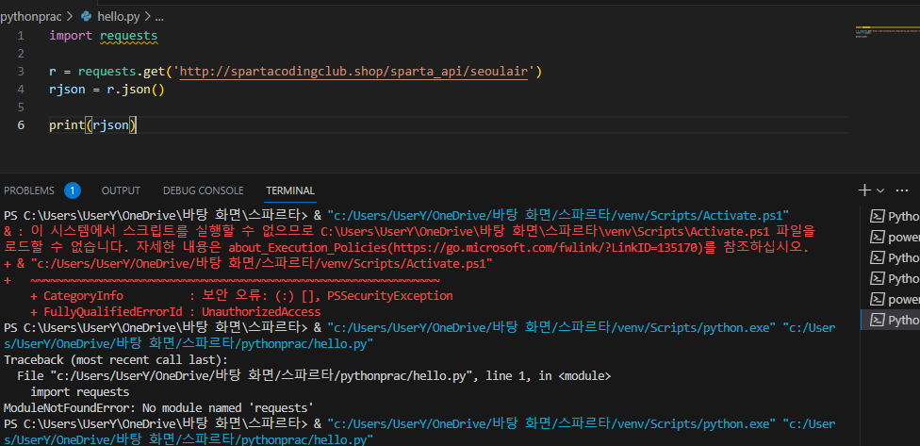Click the Activate.ps1 path in the first terminal command
The image size is (920, 446).
pyautogui.click(x=557, y=215)
